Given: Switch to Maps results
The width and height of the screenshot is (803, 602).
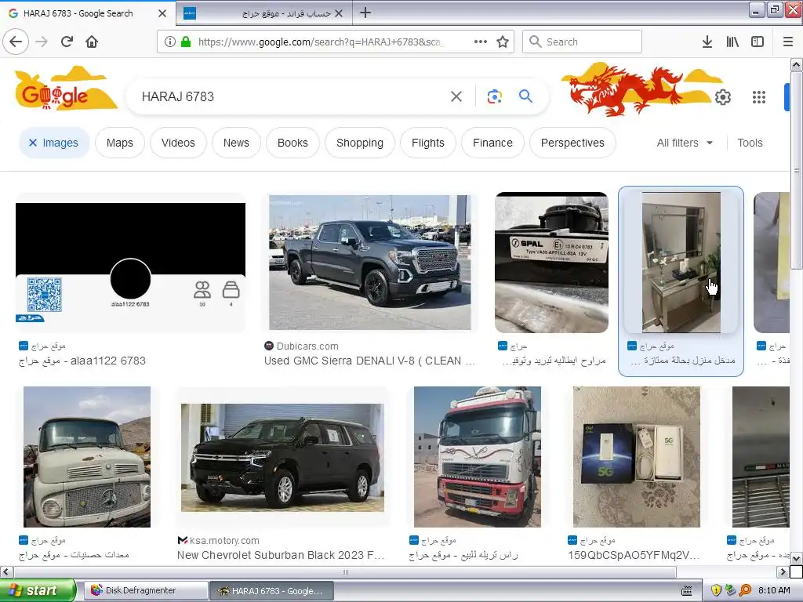Looking at the screenshot, I should (120, 143).
